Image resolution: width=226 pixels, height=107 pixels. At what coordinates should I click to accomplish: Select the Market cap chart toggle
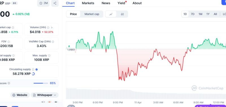[x=92, y=14]
